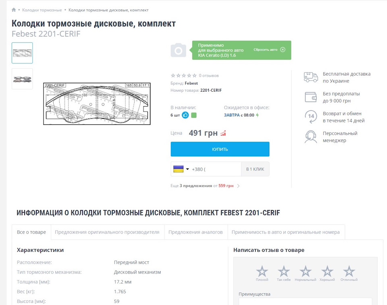The image size is (387, 305).
Task: Open "Применимость в авто и оригинальные номера" tab
Action: [x=285, y=232]
